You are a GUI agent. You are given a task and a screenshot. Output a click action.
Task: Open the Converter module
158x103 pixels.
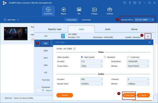click(48, 11)
